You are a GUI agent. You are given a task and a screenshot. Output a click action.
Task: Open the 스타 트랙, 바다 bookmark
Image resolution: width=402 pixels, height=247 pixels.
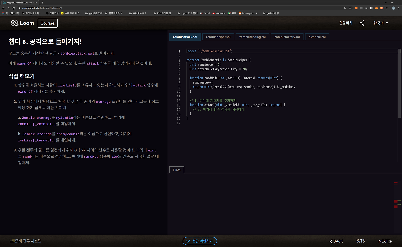72,13
